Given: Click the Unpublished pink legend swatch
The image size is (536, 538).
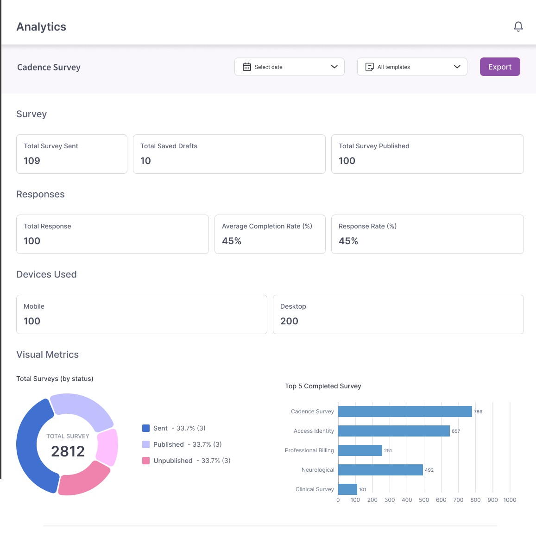Looking at the screenshot, I should point(146,461).
